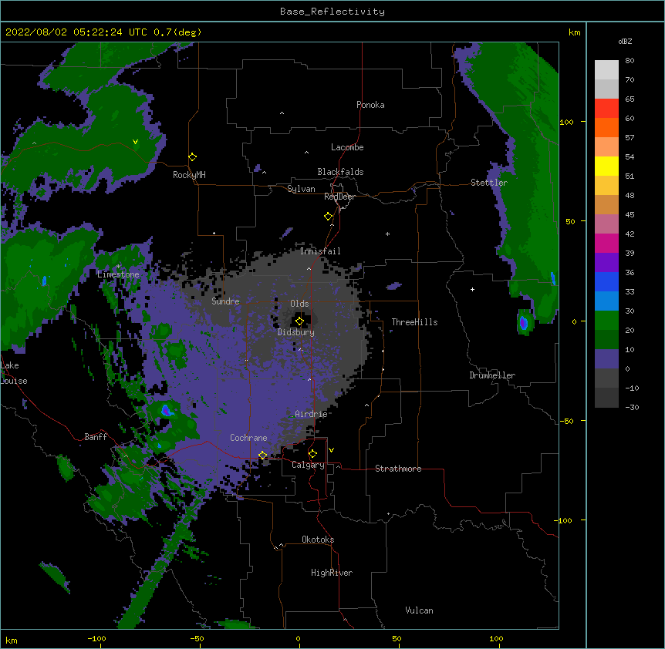The image size is (665, 649).
Task: Click the Sundre town label
Action: click(x=225, y=301)
